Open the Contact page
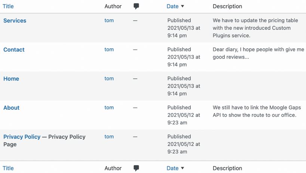The height and width of the screenshot is (173, 306). point(14,49)
